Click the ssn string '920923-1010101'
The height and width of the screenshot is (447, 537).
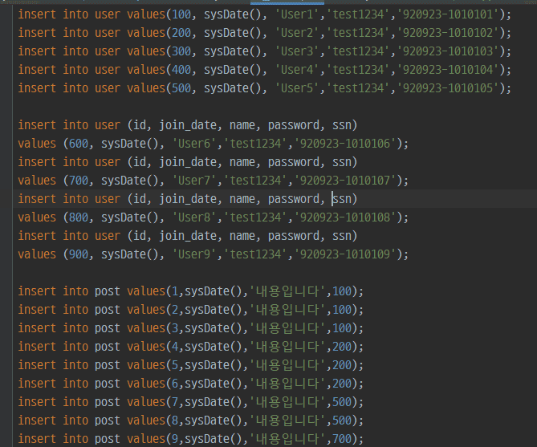(x=448, y=14)
